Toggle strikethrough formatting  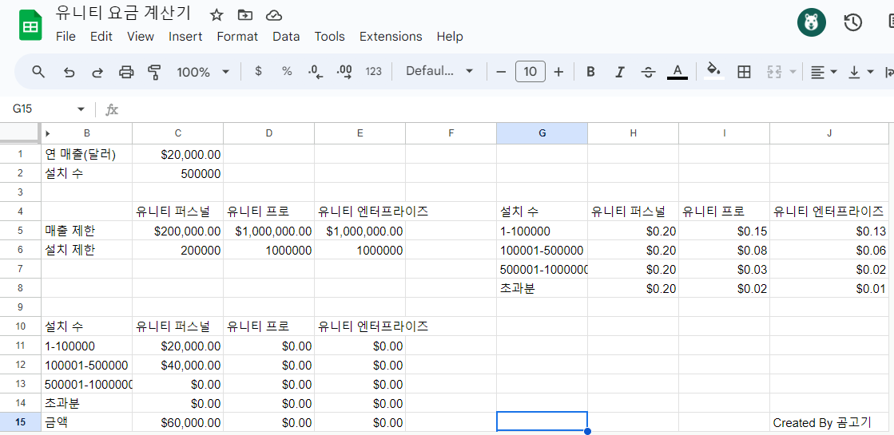(x=648, y=72)
